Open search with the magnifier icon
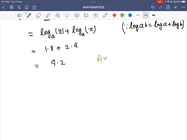Viewport: 187px width, 140px height. tap(19, 7)
